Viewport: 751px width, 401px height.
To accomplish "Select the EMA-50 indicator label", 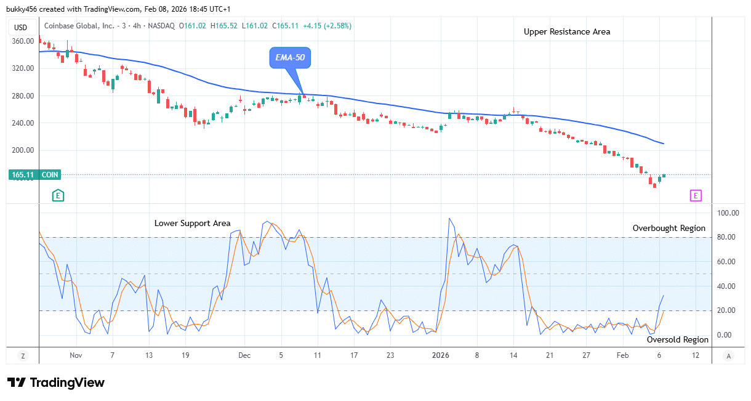I will [x=291, y=58].
